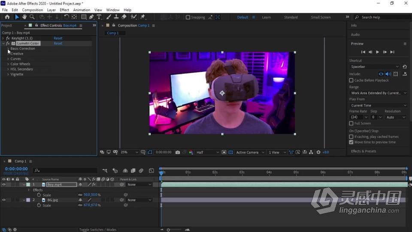This screenshot has width=412, height=232.
Task: Take a snapshot with camera icon
Action: click(x=178, y=152)
